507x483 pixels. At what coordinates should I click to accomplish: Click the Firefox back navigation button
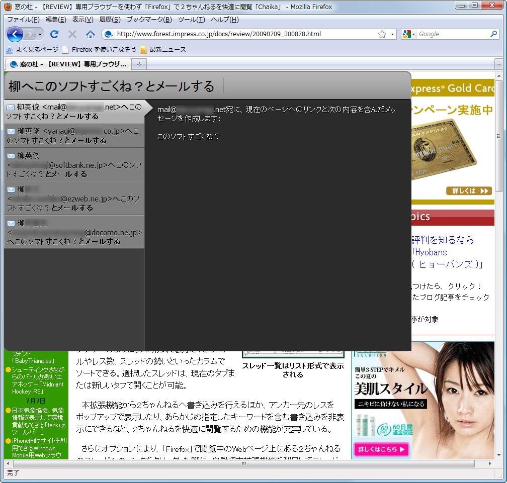coord(15,34)
